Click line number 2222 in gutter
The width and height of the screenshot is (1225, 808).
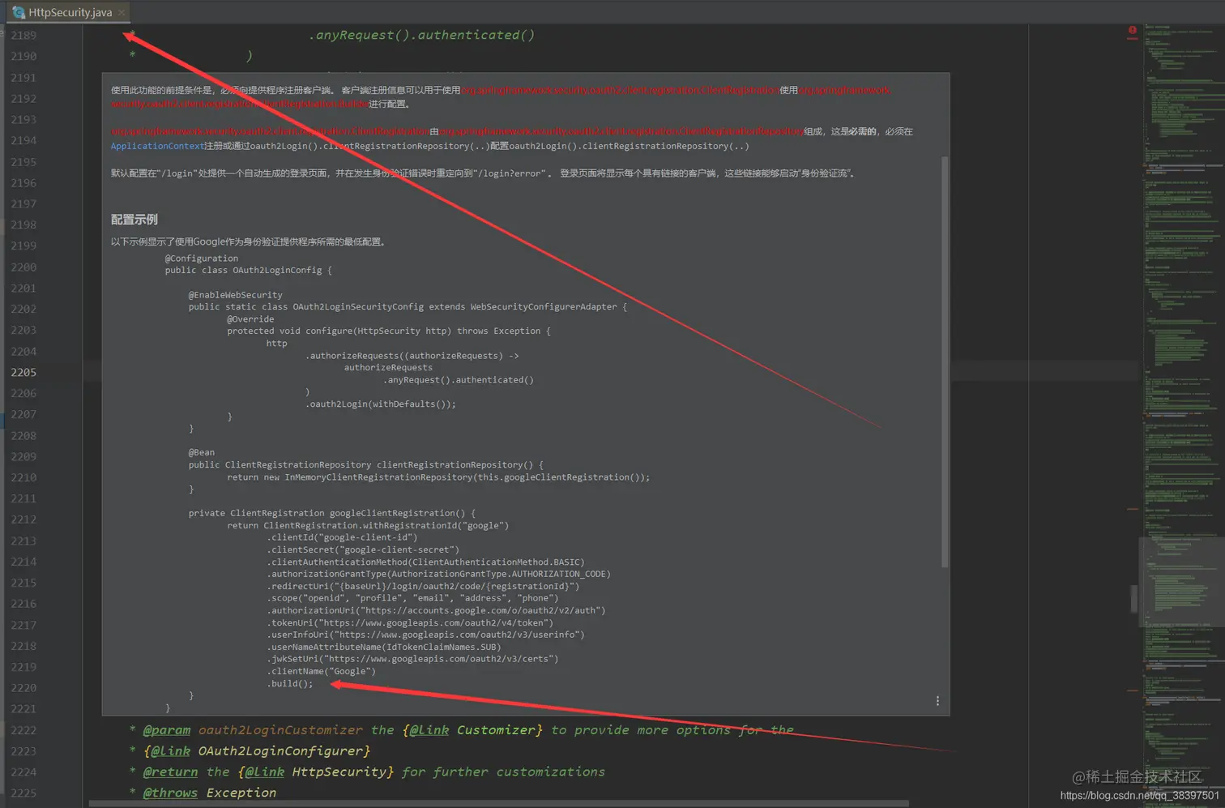23,730
